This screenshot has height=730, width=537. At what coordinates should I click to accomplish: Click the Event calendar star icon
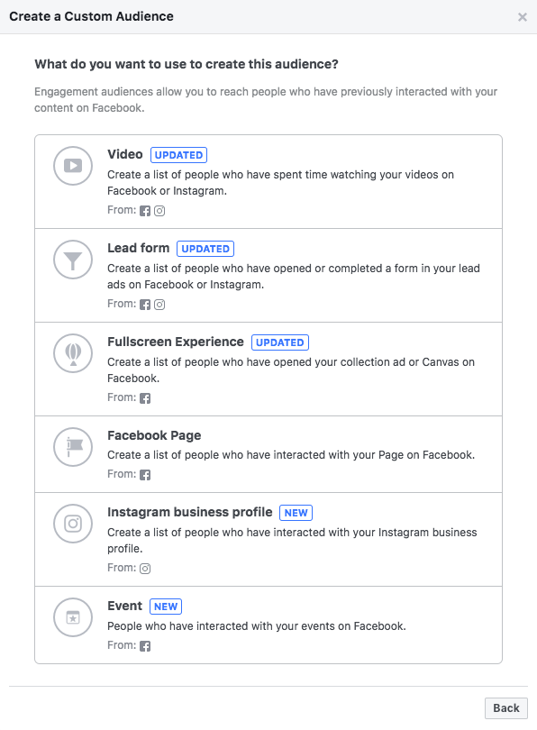[73, 618]
